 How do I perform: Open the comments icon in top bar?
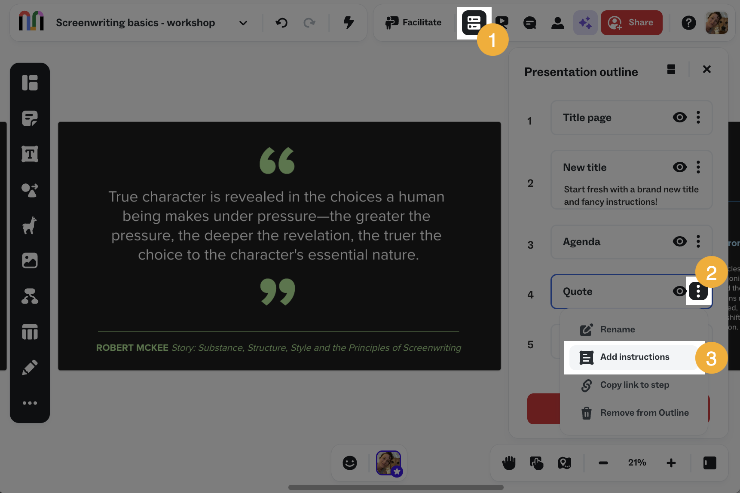point(529,23)
